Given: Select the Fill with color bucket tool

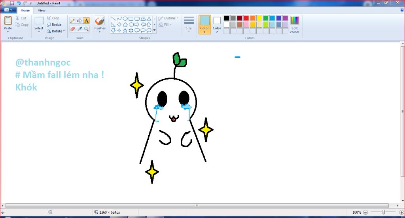Looking at the screenshot, I should (x=79, y=21).
